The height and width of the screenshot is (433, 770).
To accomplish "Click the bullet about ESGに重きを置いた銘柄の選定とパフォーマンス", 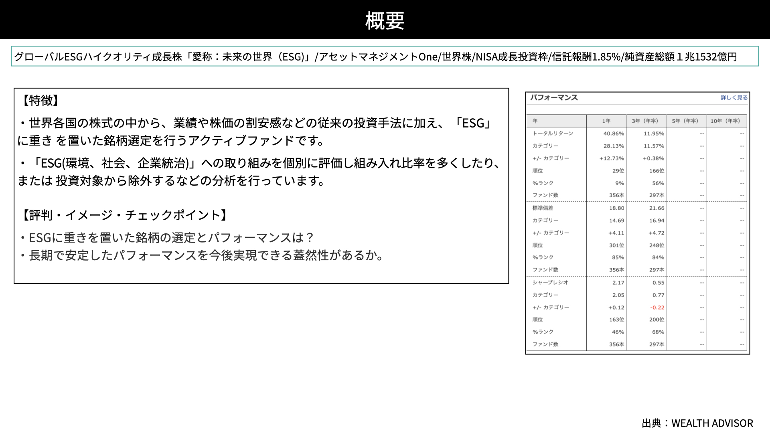I will [166, 238].
